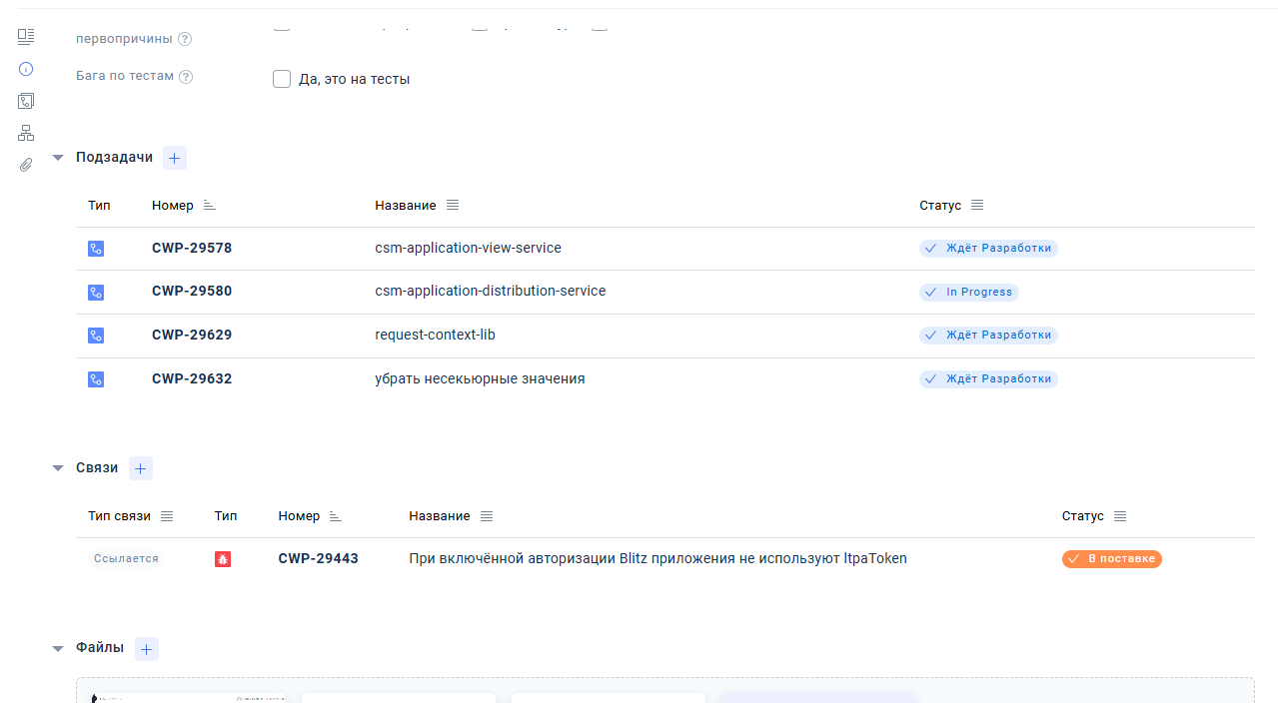Image resolution: width=1278 pixels, height=703 pixels.
Task: Open subtask CWP-29632
Action: tap(192, 378)
